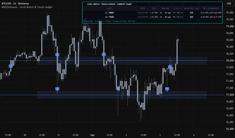The image size is (235, 138).
Task: Click the '3.91 ATR' distance value
Action: (154, 17)
